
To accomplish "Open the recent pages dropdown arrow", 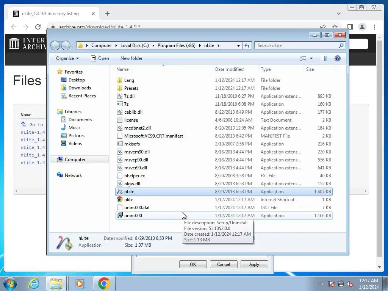I will coord(73,45).
